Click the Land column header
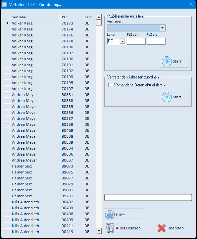 [89, 17]
